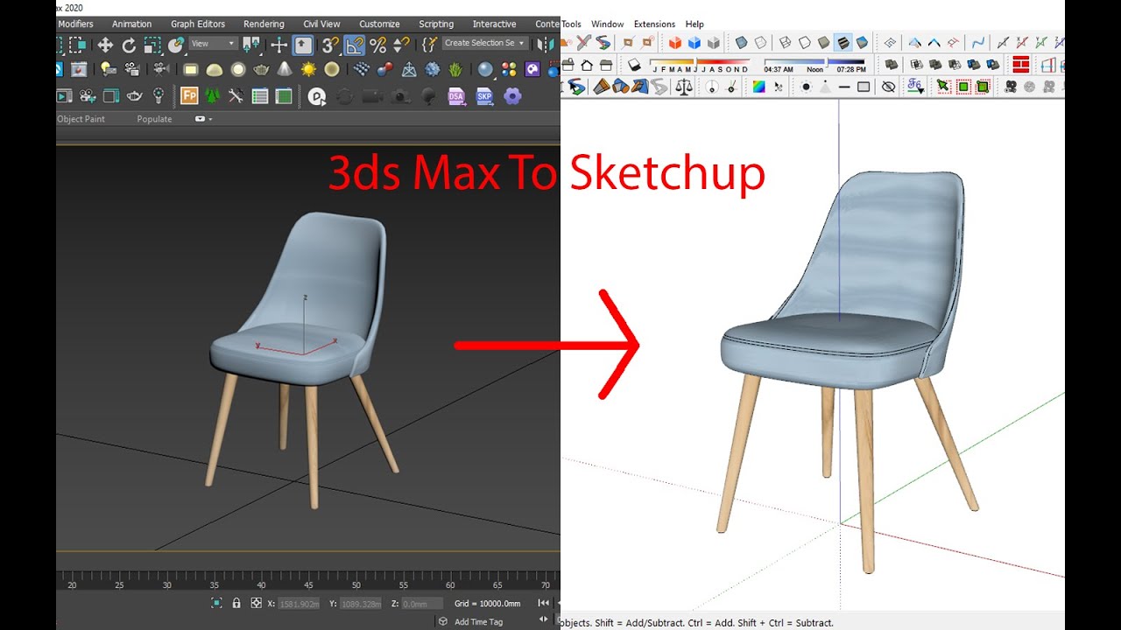This screenshot has width=1121, height=630.
Task: Click the Y coordinate field
Action: click(x=361, y=603)
